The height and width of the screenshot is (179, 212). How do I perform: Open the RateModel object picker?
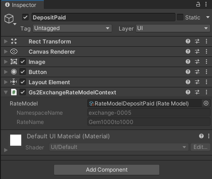coord(206,103)
